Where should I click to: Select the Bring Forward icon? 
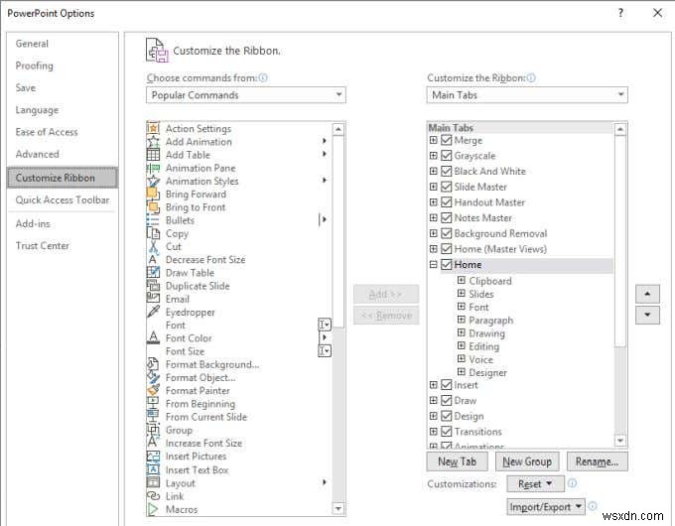(x=153, y=194)
